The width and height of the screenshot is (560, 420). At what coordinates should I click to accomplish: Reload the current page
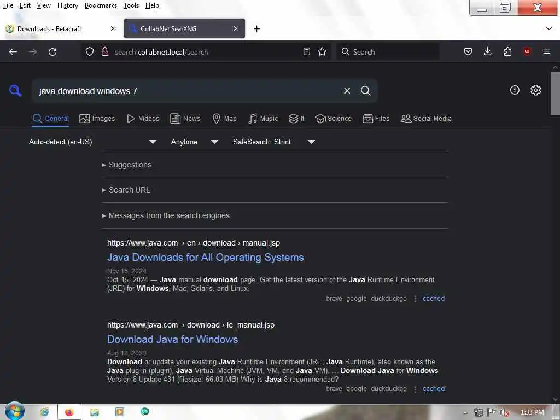[x=52, y=52]
